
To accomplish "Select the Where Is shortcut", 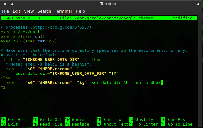I will [82, 120].
